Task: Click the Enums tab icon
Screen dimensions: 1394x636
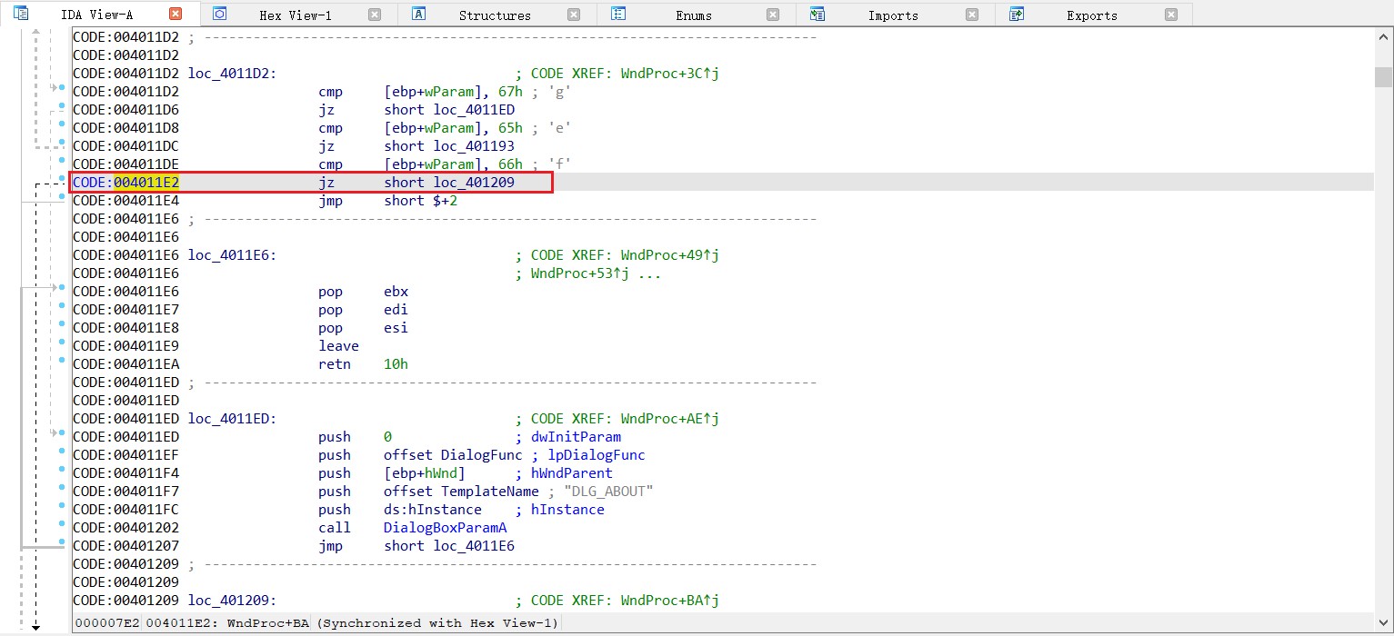Action: pyautogui.click(x=618, y=14)
